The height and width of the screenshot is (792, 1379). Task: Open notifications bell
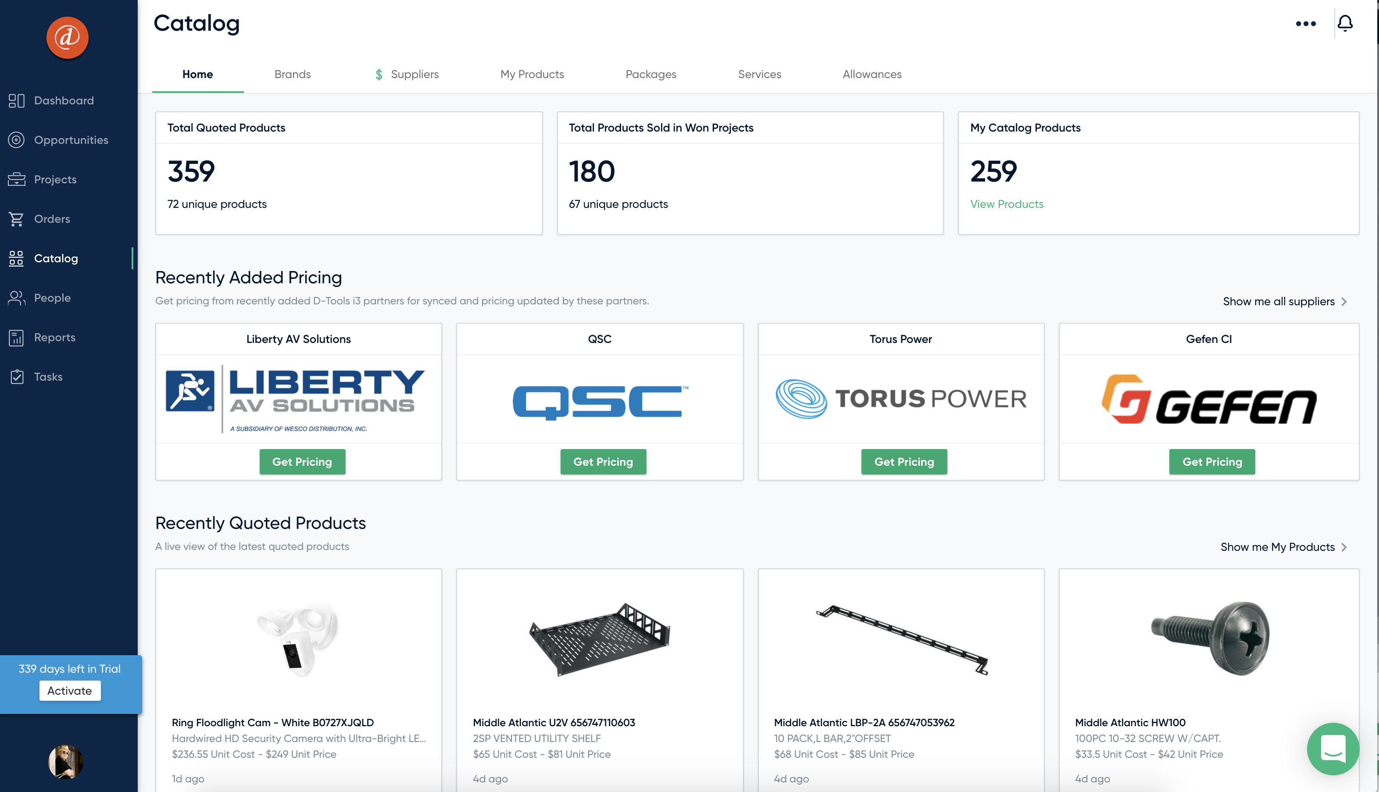click(1345, 23)
